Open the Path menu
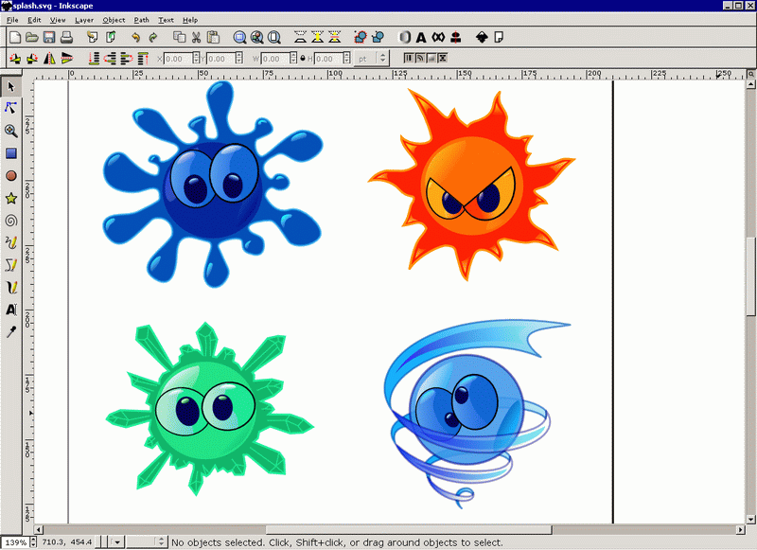Screen dimensions: 757x550 pyautogui.click(x=141, y=20)
